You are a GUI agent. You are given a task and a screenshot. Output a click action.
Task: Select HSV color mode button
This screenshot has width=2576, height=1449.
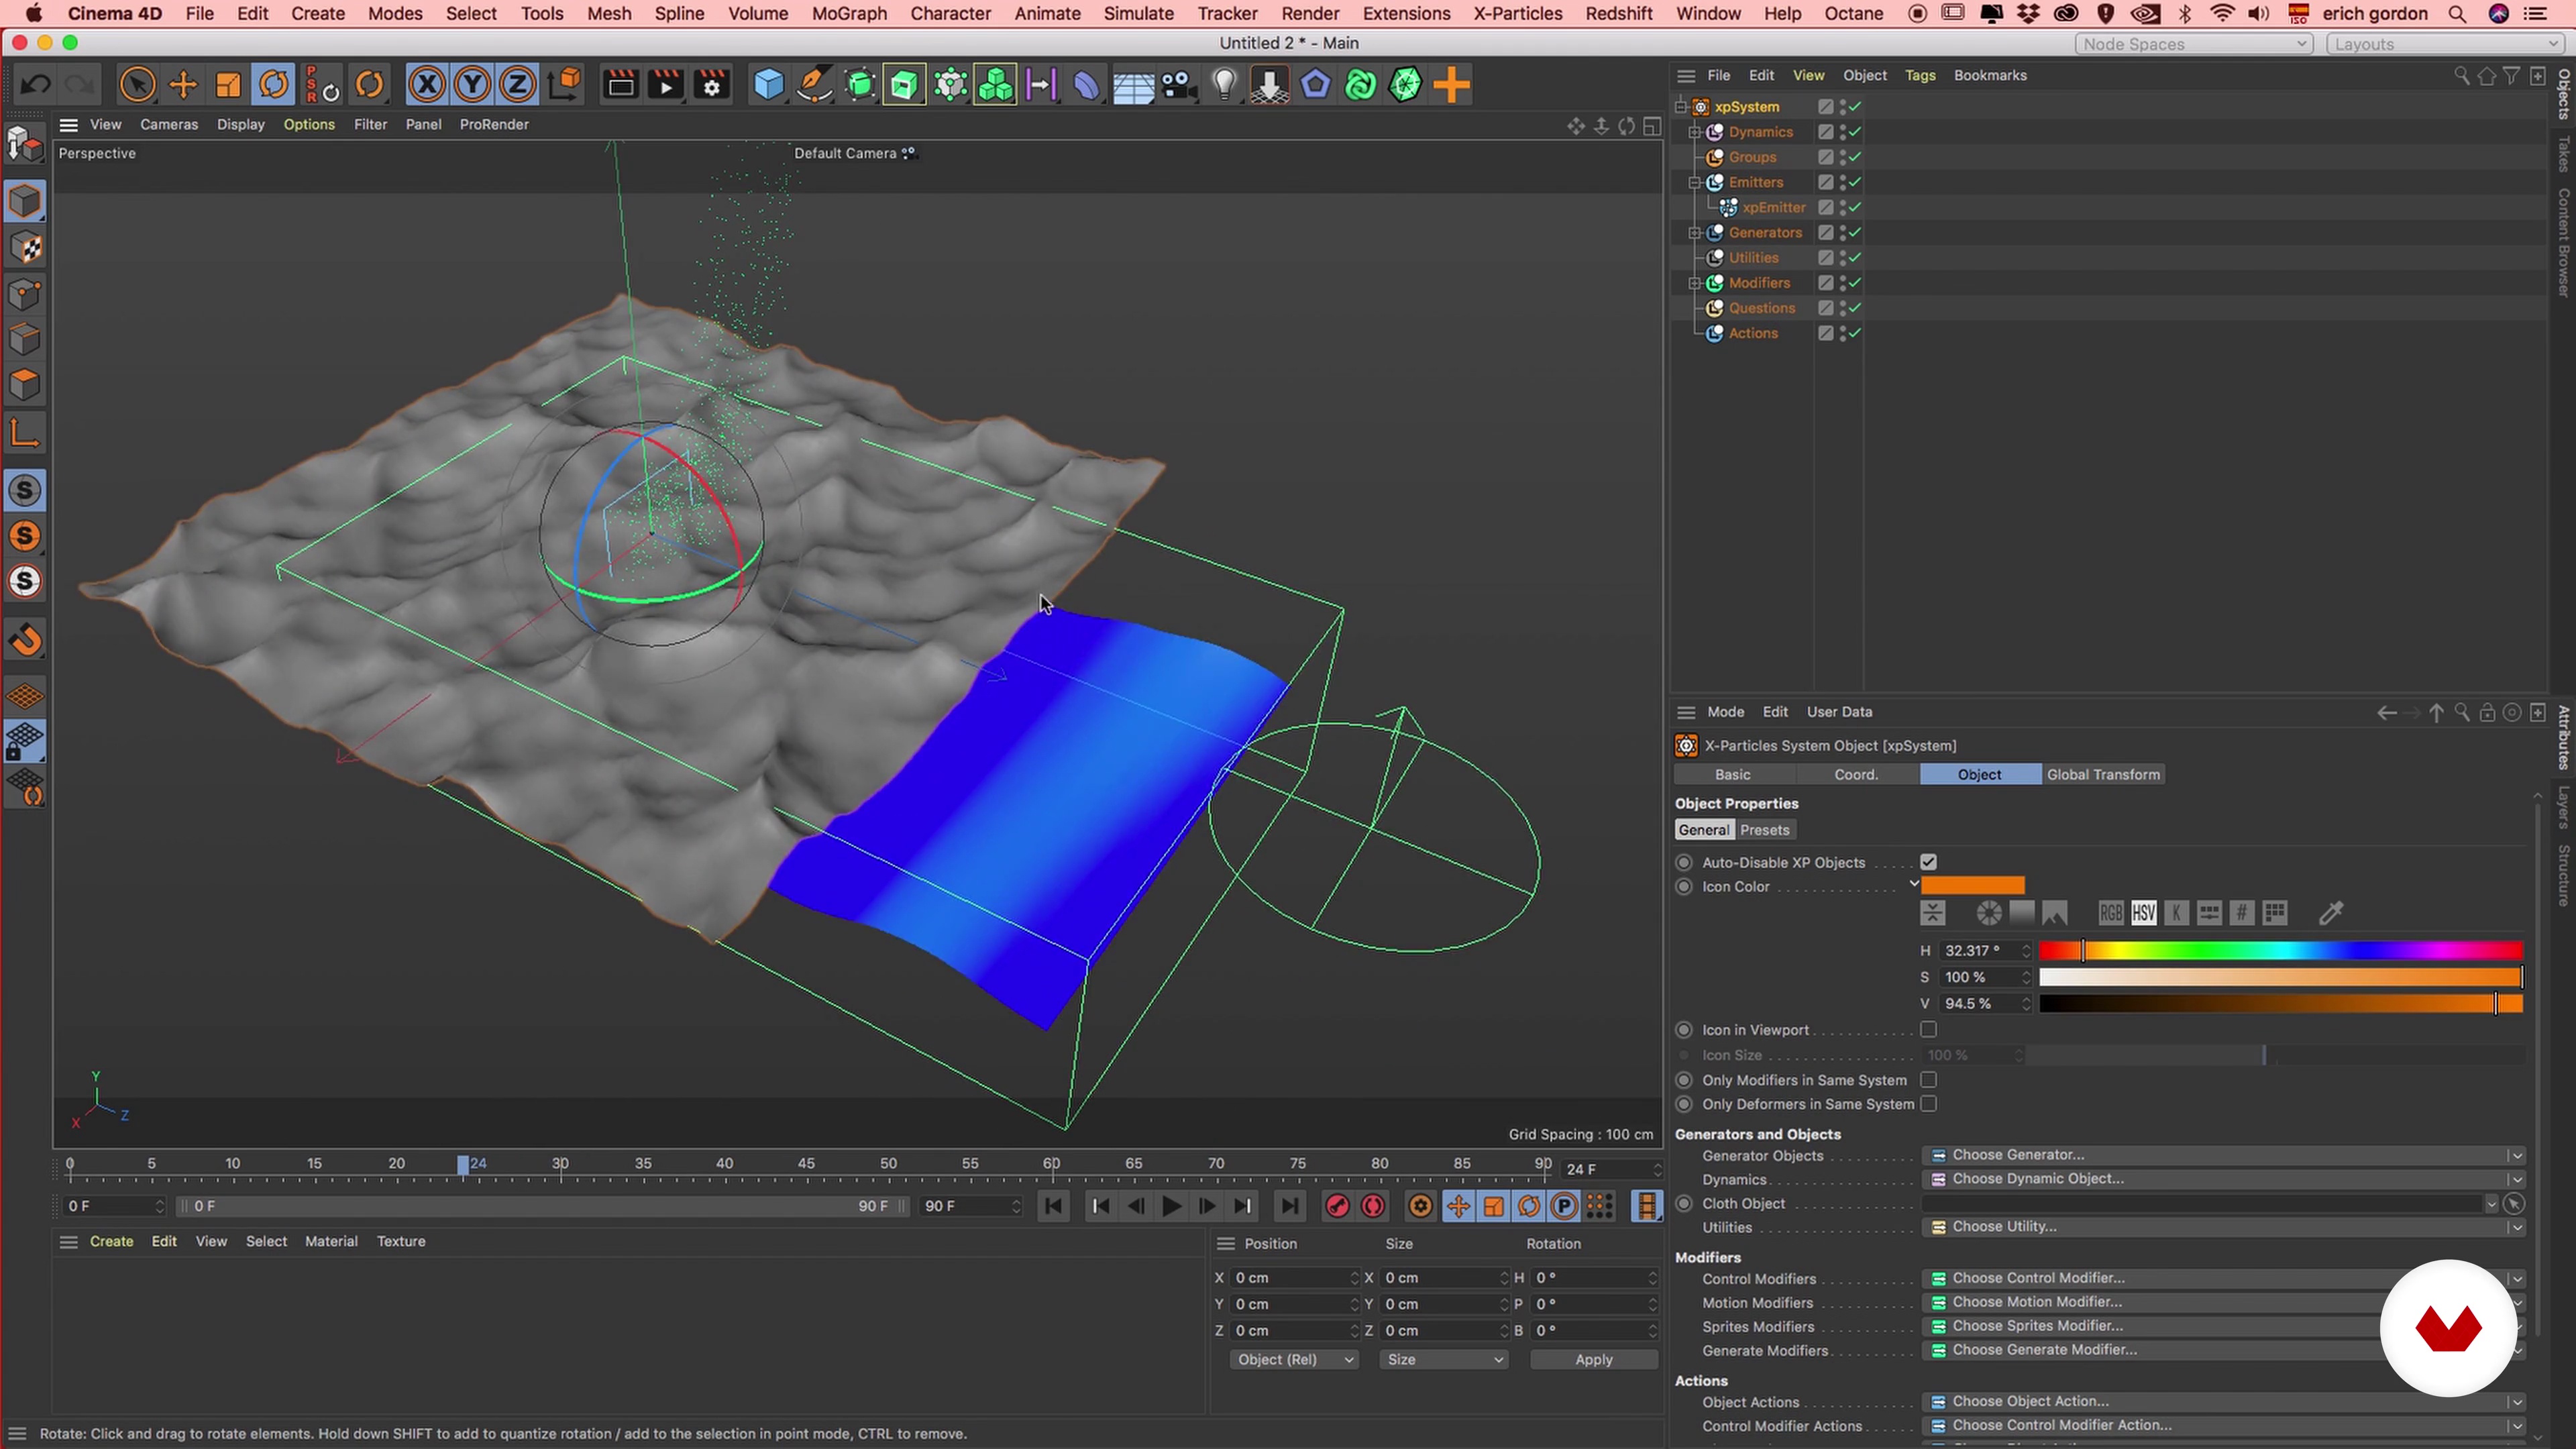(x=2143, y=913)
